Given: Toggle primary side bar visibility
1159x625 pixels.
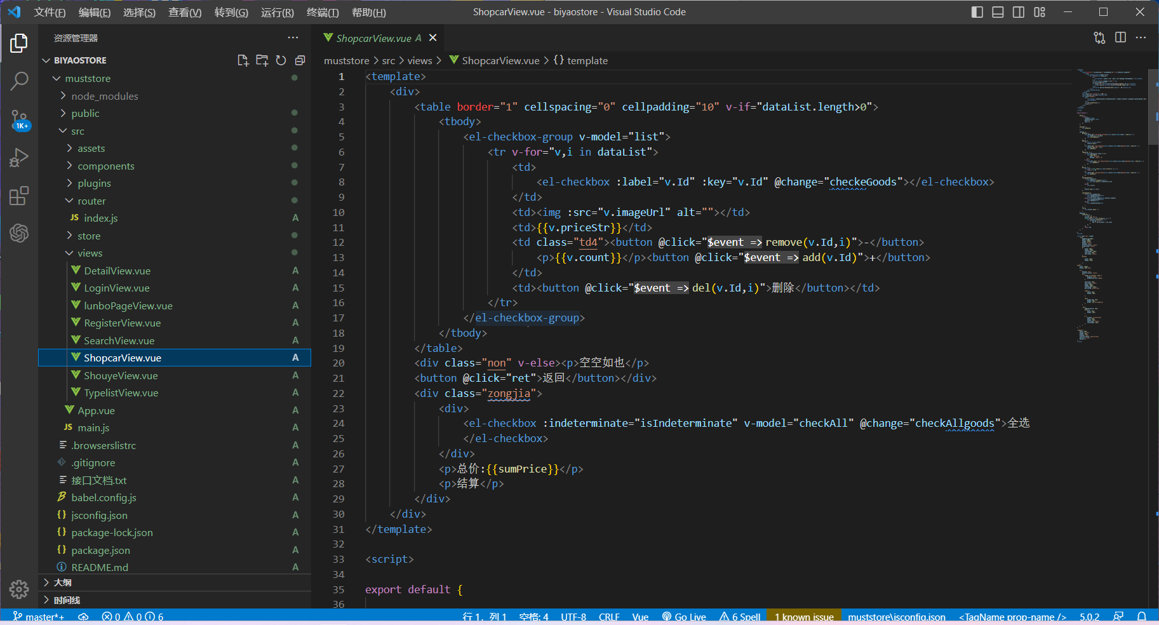Looking at the screenshot, I should pyautogui.click(x=977, y=12).
